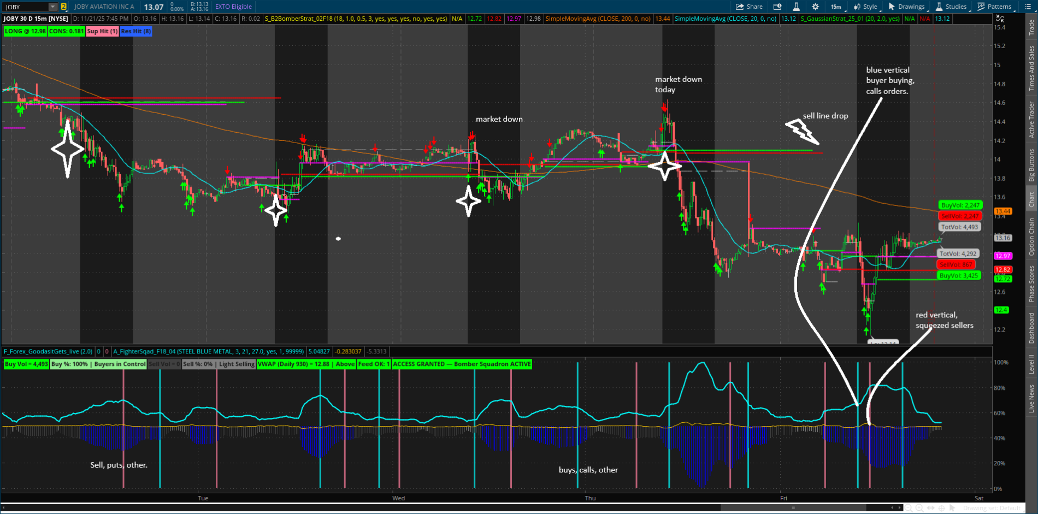The width and height of the screenshot is (1038, 514).
Task: Toggle the F_Forex_GoodasitGets_live study label
Action: [x=48, y=351]
